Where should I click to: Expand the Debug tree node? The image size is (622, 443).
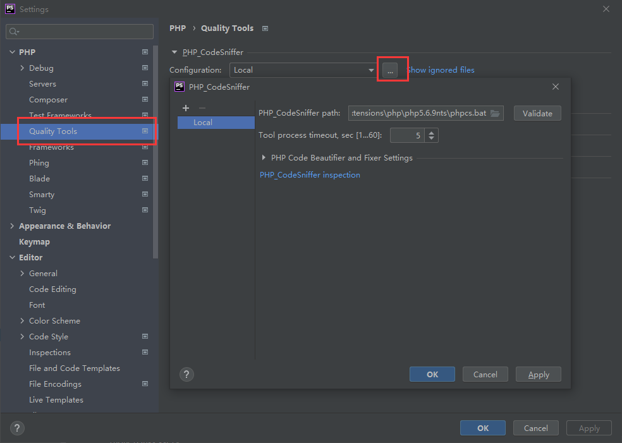tap(22, 68)
